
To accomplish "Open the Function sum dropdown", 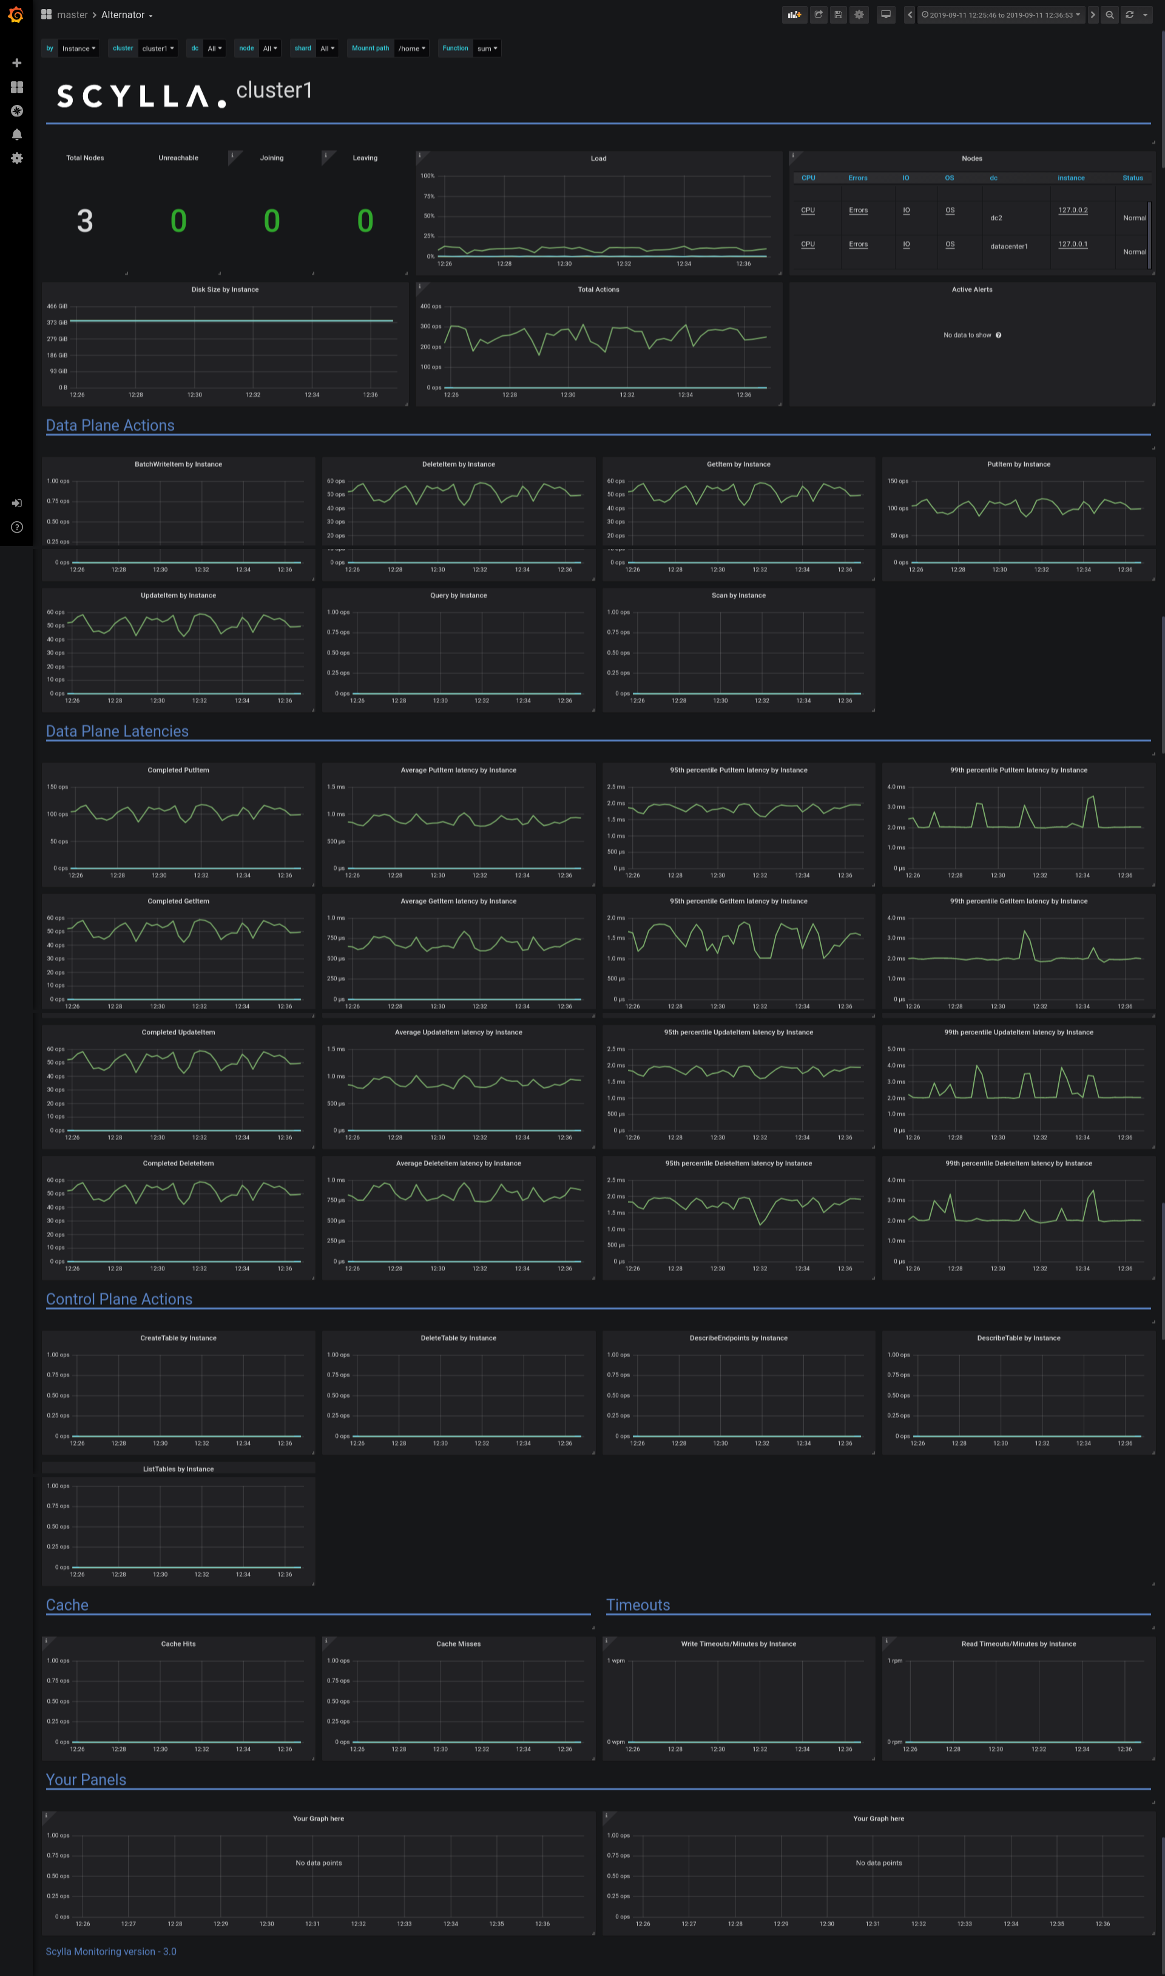I will (x=487, y=49).
